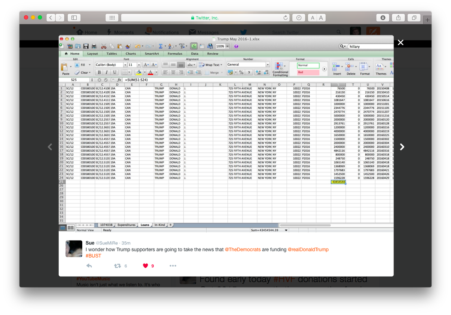Open Twitter Messages
Image resolution: width=451 pixels, height=315 pixels.
[204, 32]
